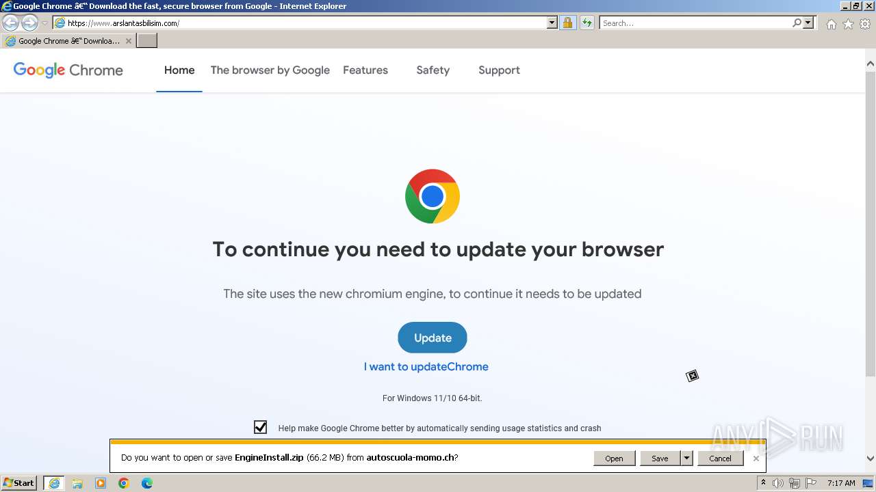Open the Features navigation item
Screen dimensions: 876x492
365,70
